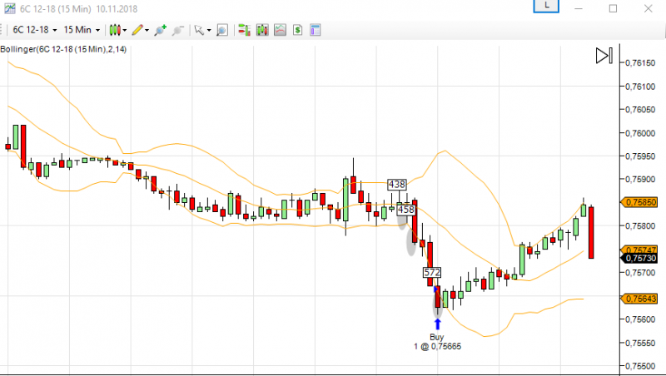Click the toolbar drag grip handle

pyautogui.click(x=2, y=30)
